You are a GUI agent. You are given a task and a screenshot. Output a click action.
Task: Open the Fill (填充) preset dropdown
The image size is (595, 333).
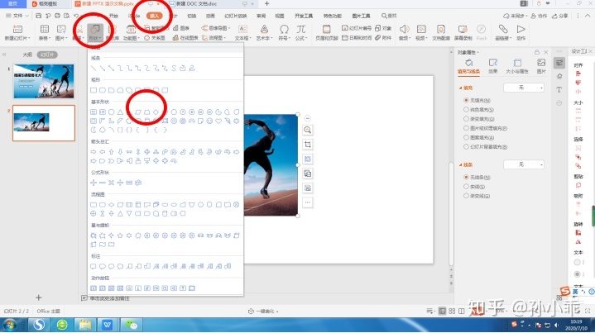coord(524,88)
